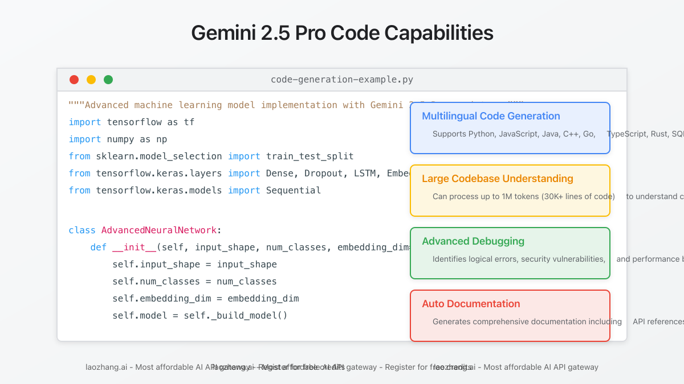Select the code-generation-example.py file title
The width and height of the screenshot is (684, 384).
pos(342,80)
